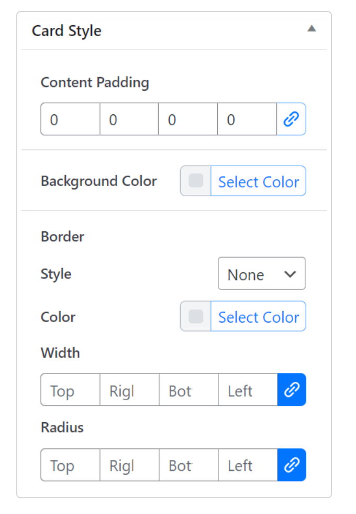Click Border Width Left field

pyautogui.click(x=247, y=390)
